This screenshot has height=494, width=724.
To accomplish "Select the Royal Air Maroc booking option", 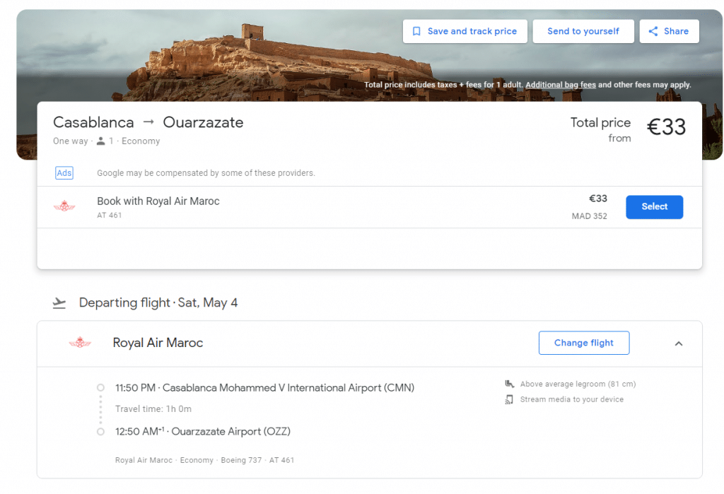I will (x=654, y=207).
